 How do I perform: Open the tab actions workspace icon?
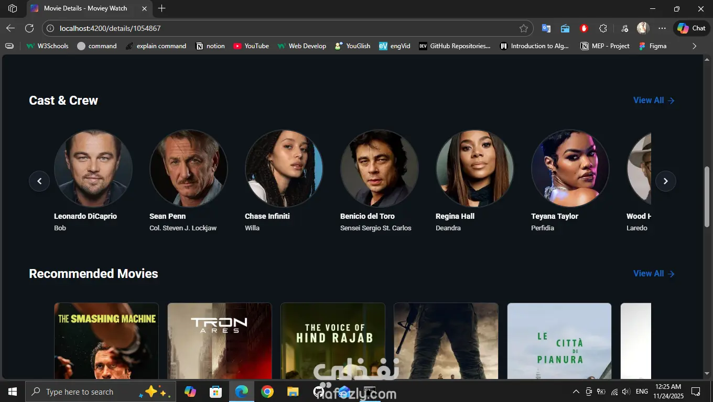(x=13, y=8)
